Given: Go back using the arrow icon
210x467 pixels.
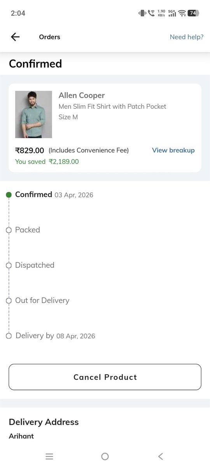Looking at the screenshot, I should (15, 37).
